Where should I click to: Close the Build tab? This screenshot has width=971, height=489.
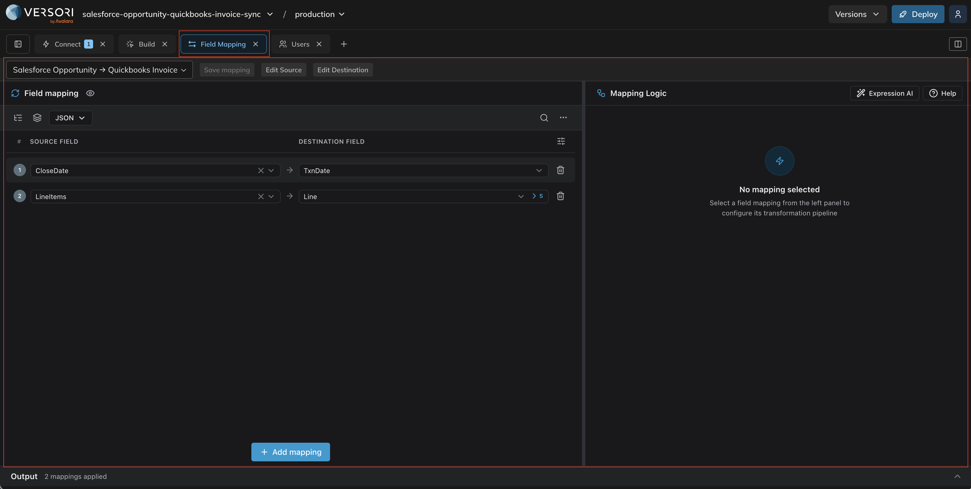click(165, 44)
